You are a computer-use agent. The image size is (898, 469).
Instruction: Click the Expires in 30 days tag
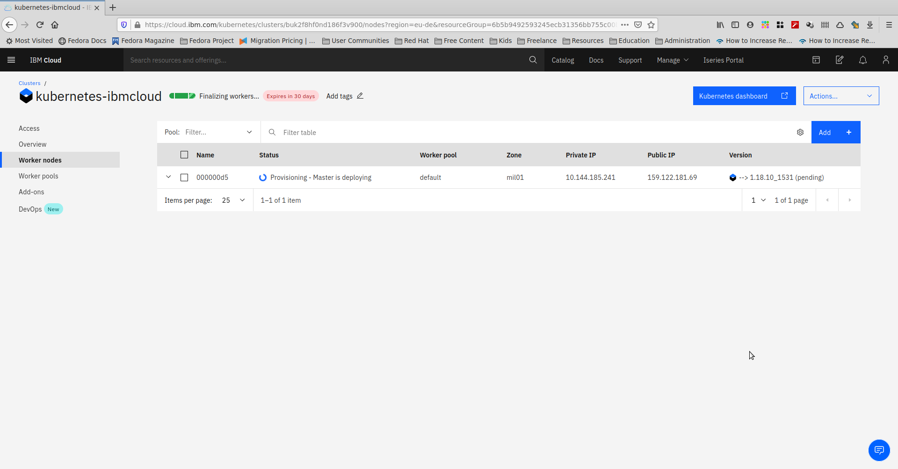pyautogui.click(x=290, y=96)
